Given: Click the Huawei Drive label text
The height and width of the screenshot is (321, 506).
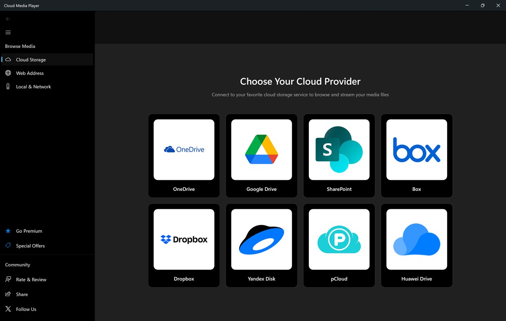Looking at the screenshot, I should (x=416, y=279).
